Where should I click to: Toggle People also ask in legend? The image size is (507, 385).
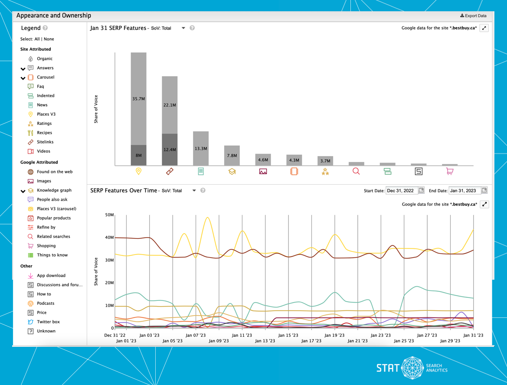point(52,199)
